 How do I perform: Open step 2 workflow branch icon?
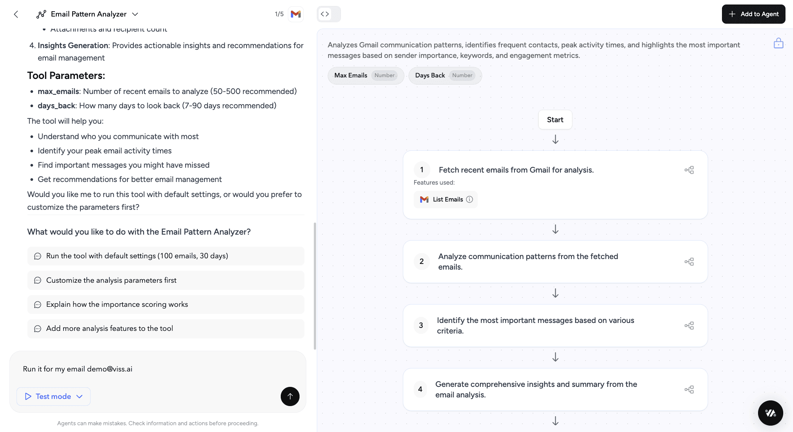pos(689,262)
